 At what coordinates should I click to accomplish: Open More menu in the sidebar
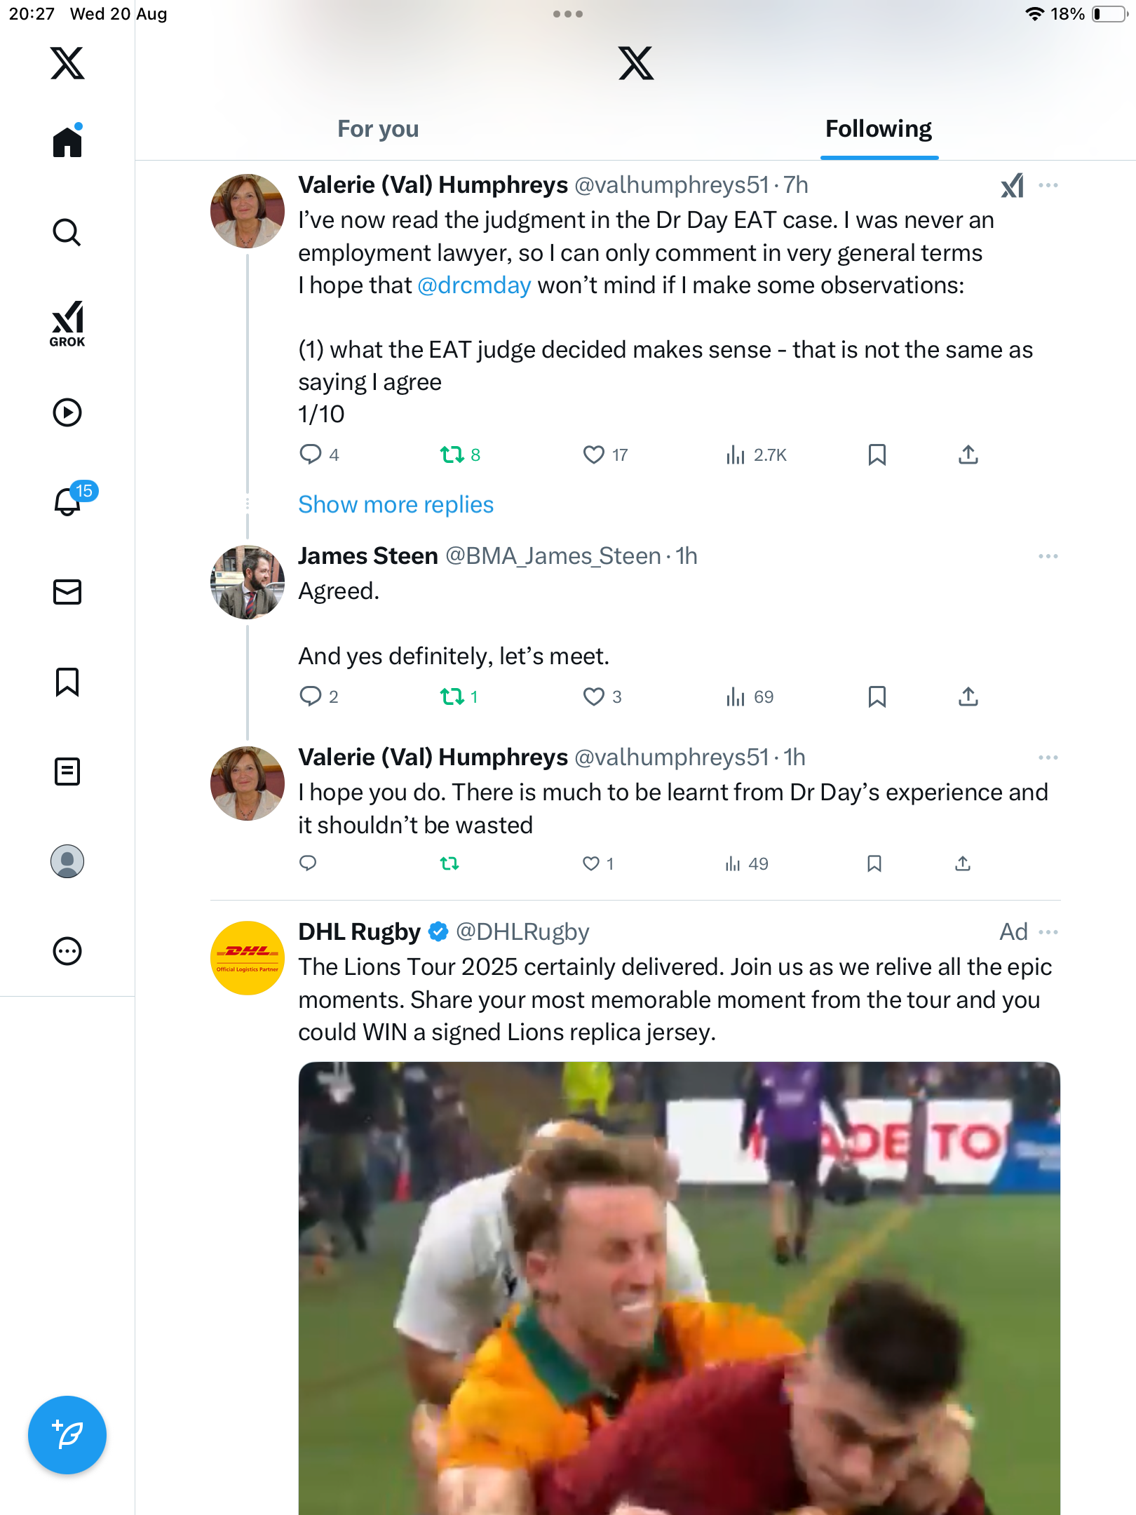(67, 951)
